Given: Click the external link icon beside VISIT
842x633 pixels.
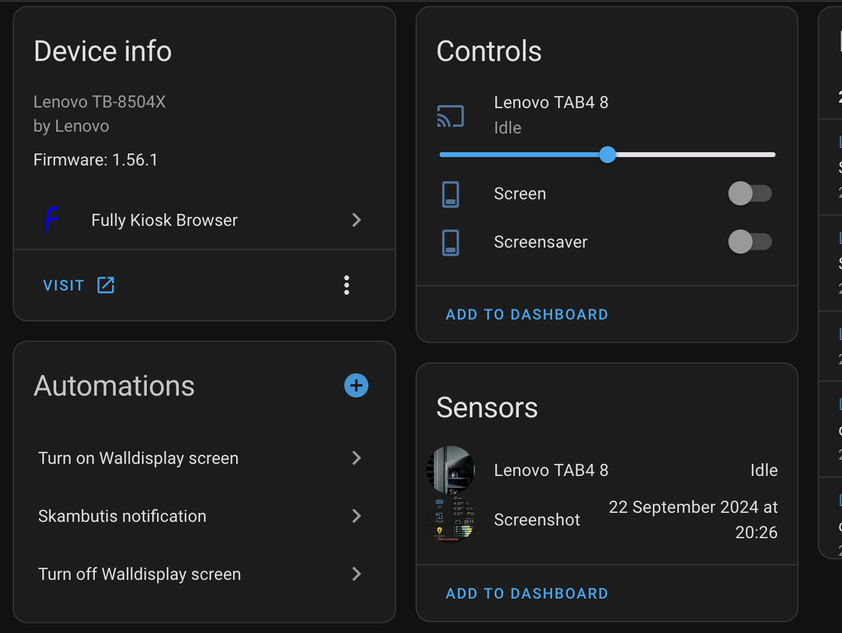Looking at the screenshot, I should click(106, 284).
